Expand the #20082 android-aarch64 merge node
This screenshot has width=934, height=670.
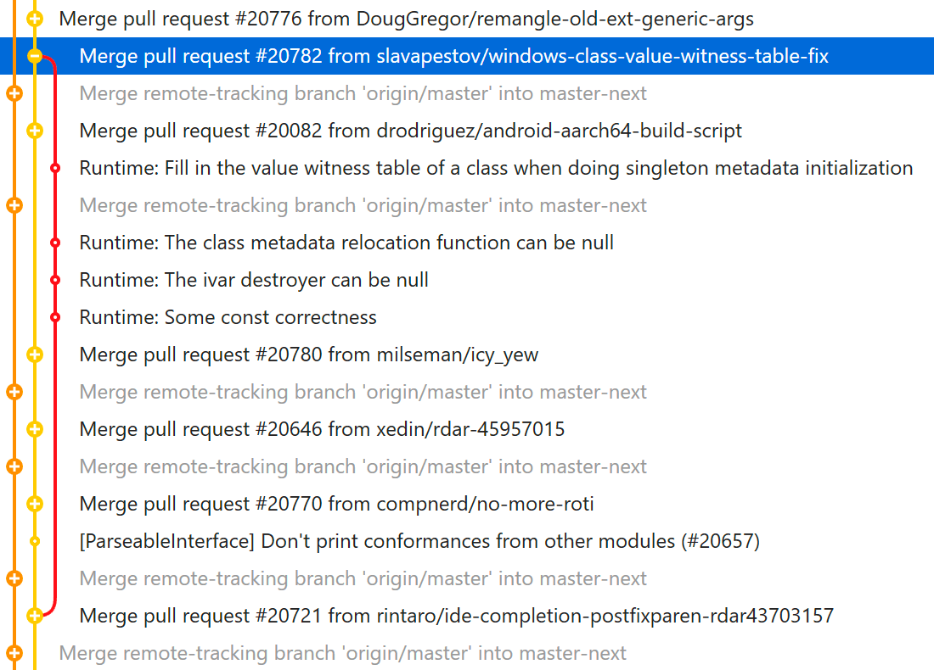coord(35,131)
